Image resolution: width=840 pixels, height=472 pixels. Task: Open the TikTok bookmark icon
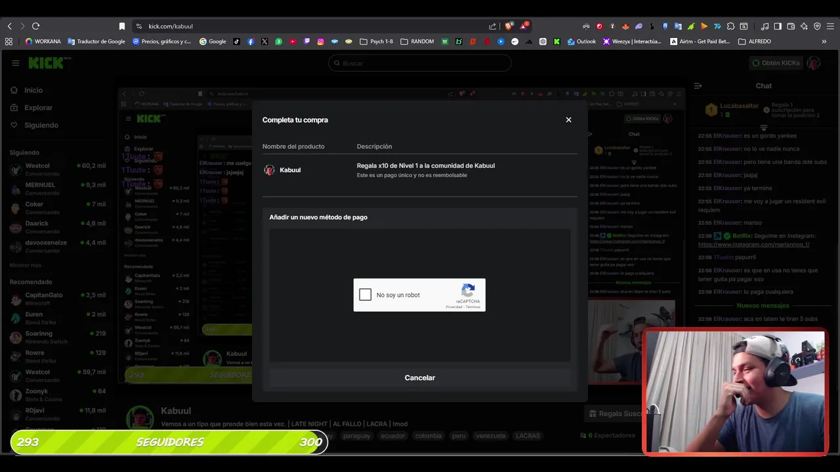pos(236,41)
